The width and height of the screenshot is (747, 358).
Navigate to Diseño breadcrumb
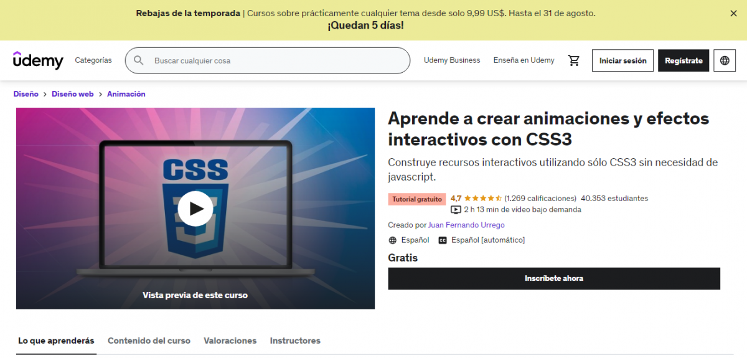(x=26, y=94)
